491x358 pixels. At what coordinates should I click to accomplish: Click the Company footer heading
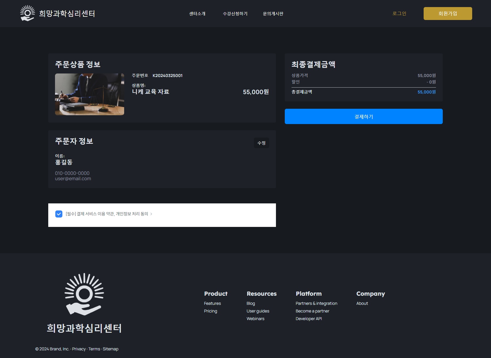coord(370,294)
